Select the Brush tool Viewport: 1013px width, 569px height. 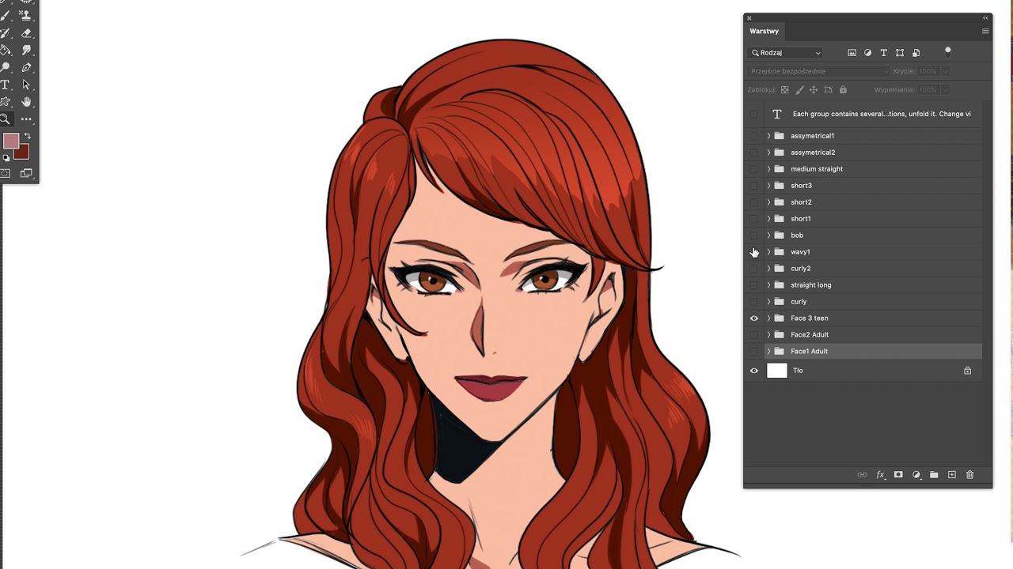[6, 15]
